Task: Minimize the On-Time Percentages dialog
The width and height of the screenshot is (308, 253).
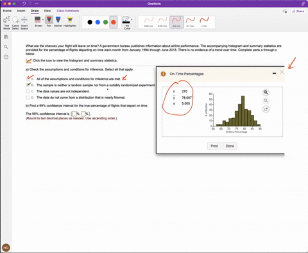Action: [x=274, y=73]
